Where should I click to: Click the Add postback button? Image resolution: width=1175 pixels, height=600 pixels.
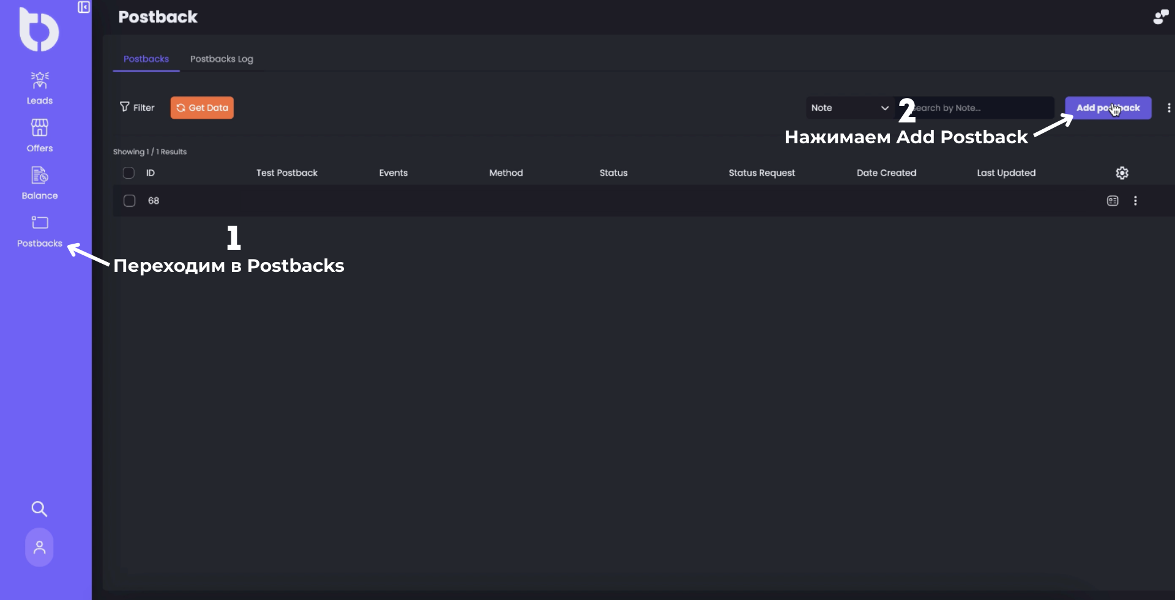[x=1108, y=108]
